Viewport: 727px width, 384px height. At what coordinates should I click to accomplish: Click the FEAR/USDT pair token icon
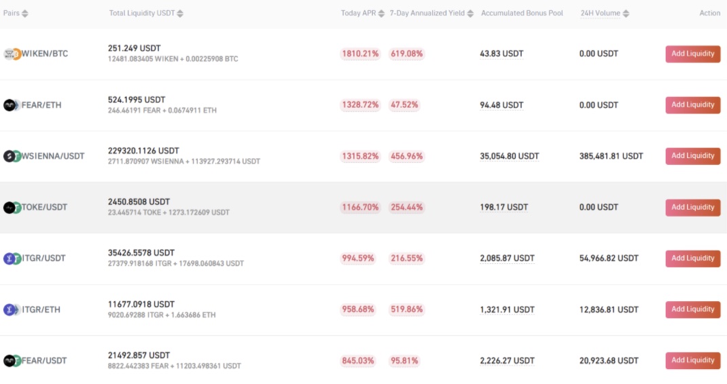12,360
